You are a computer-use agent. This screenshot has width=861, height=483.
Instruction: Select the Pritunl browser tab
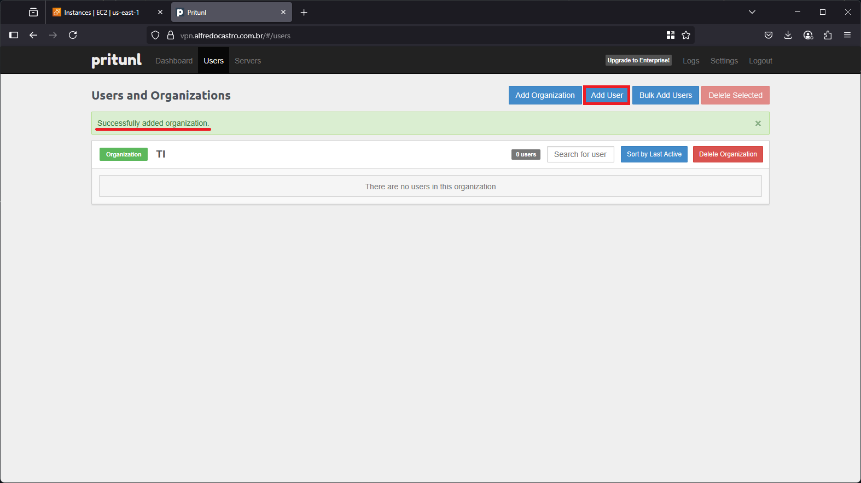coord(231,12)
